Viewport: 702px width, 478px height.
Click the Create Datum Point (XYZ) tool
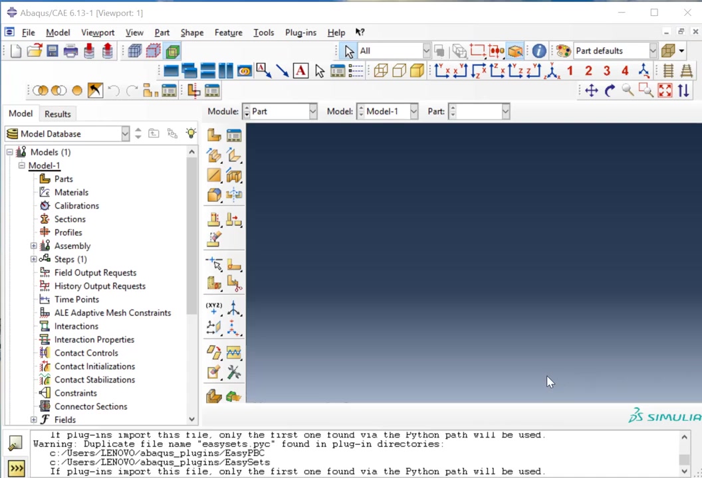pyautogui.click(x=214, y=309)
